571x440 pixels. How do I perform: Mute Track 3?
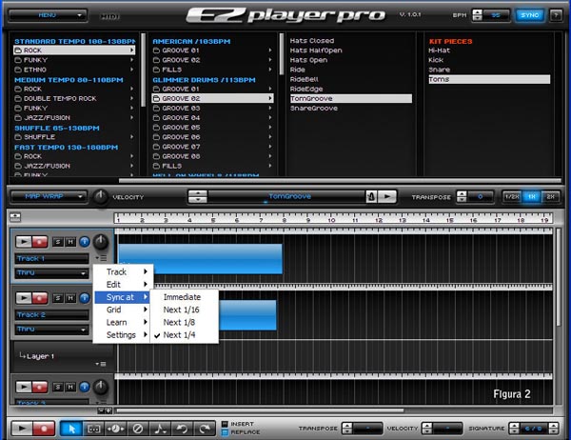70,387
